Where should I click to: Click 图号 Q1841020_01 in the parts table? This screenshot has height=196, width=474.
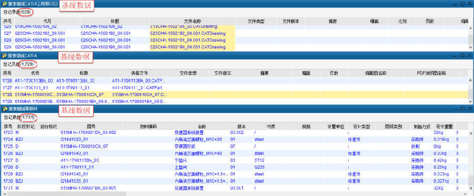(74, 139)
